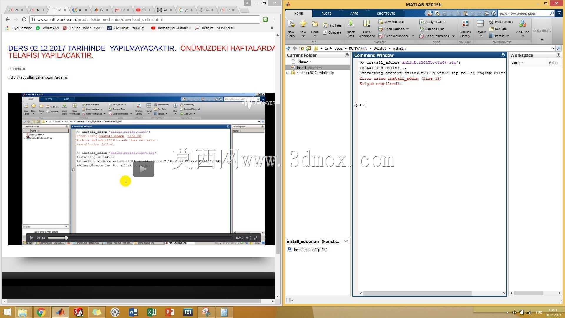
Task: Switch to the SHORTCUTS tab
Action: 386,14
